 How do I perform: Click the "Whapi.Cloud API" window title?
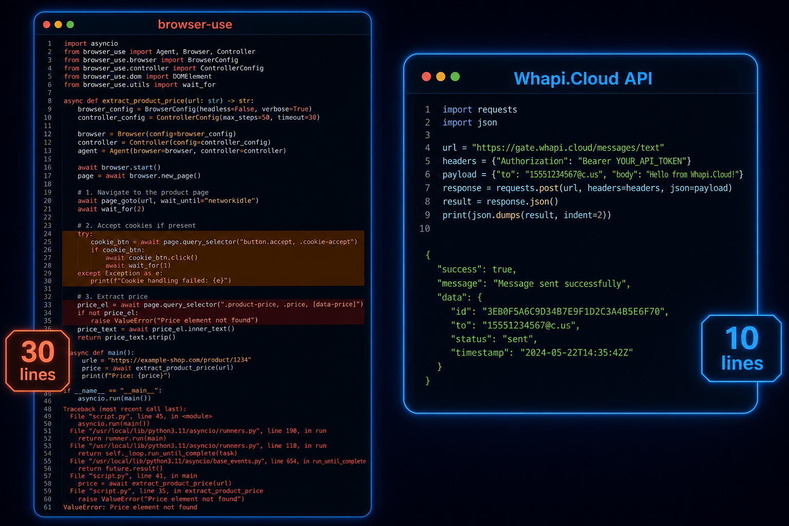(583, 79)
